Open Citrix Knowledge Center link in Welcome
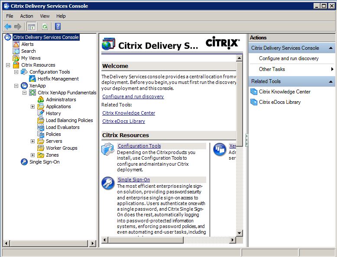The image size is (337, 257). 129,113
